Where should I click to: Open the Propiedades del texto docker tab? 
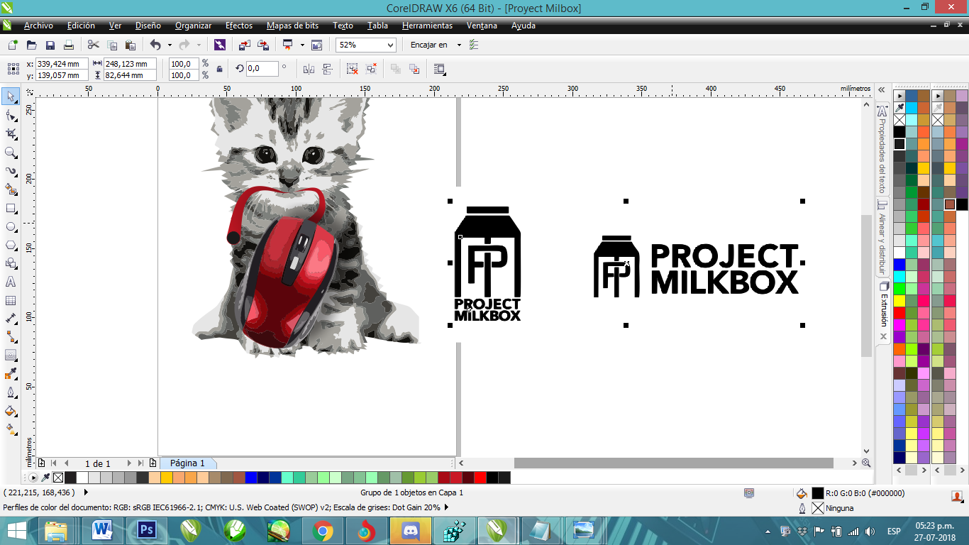point(882,150)
